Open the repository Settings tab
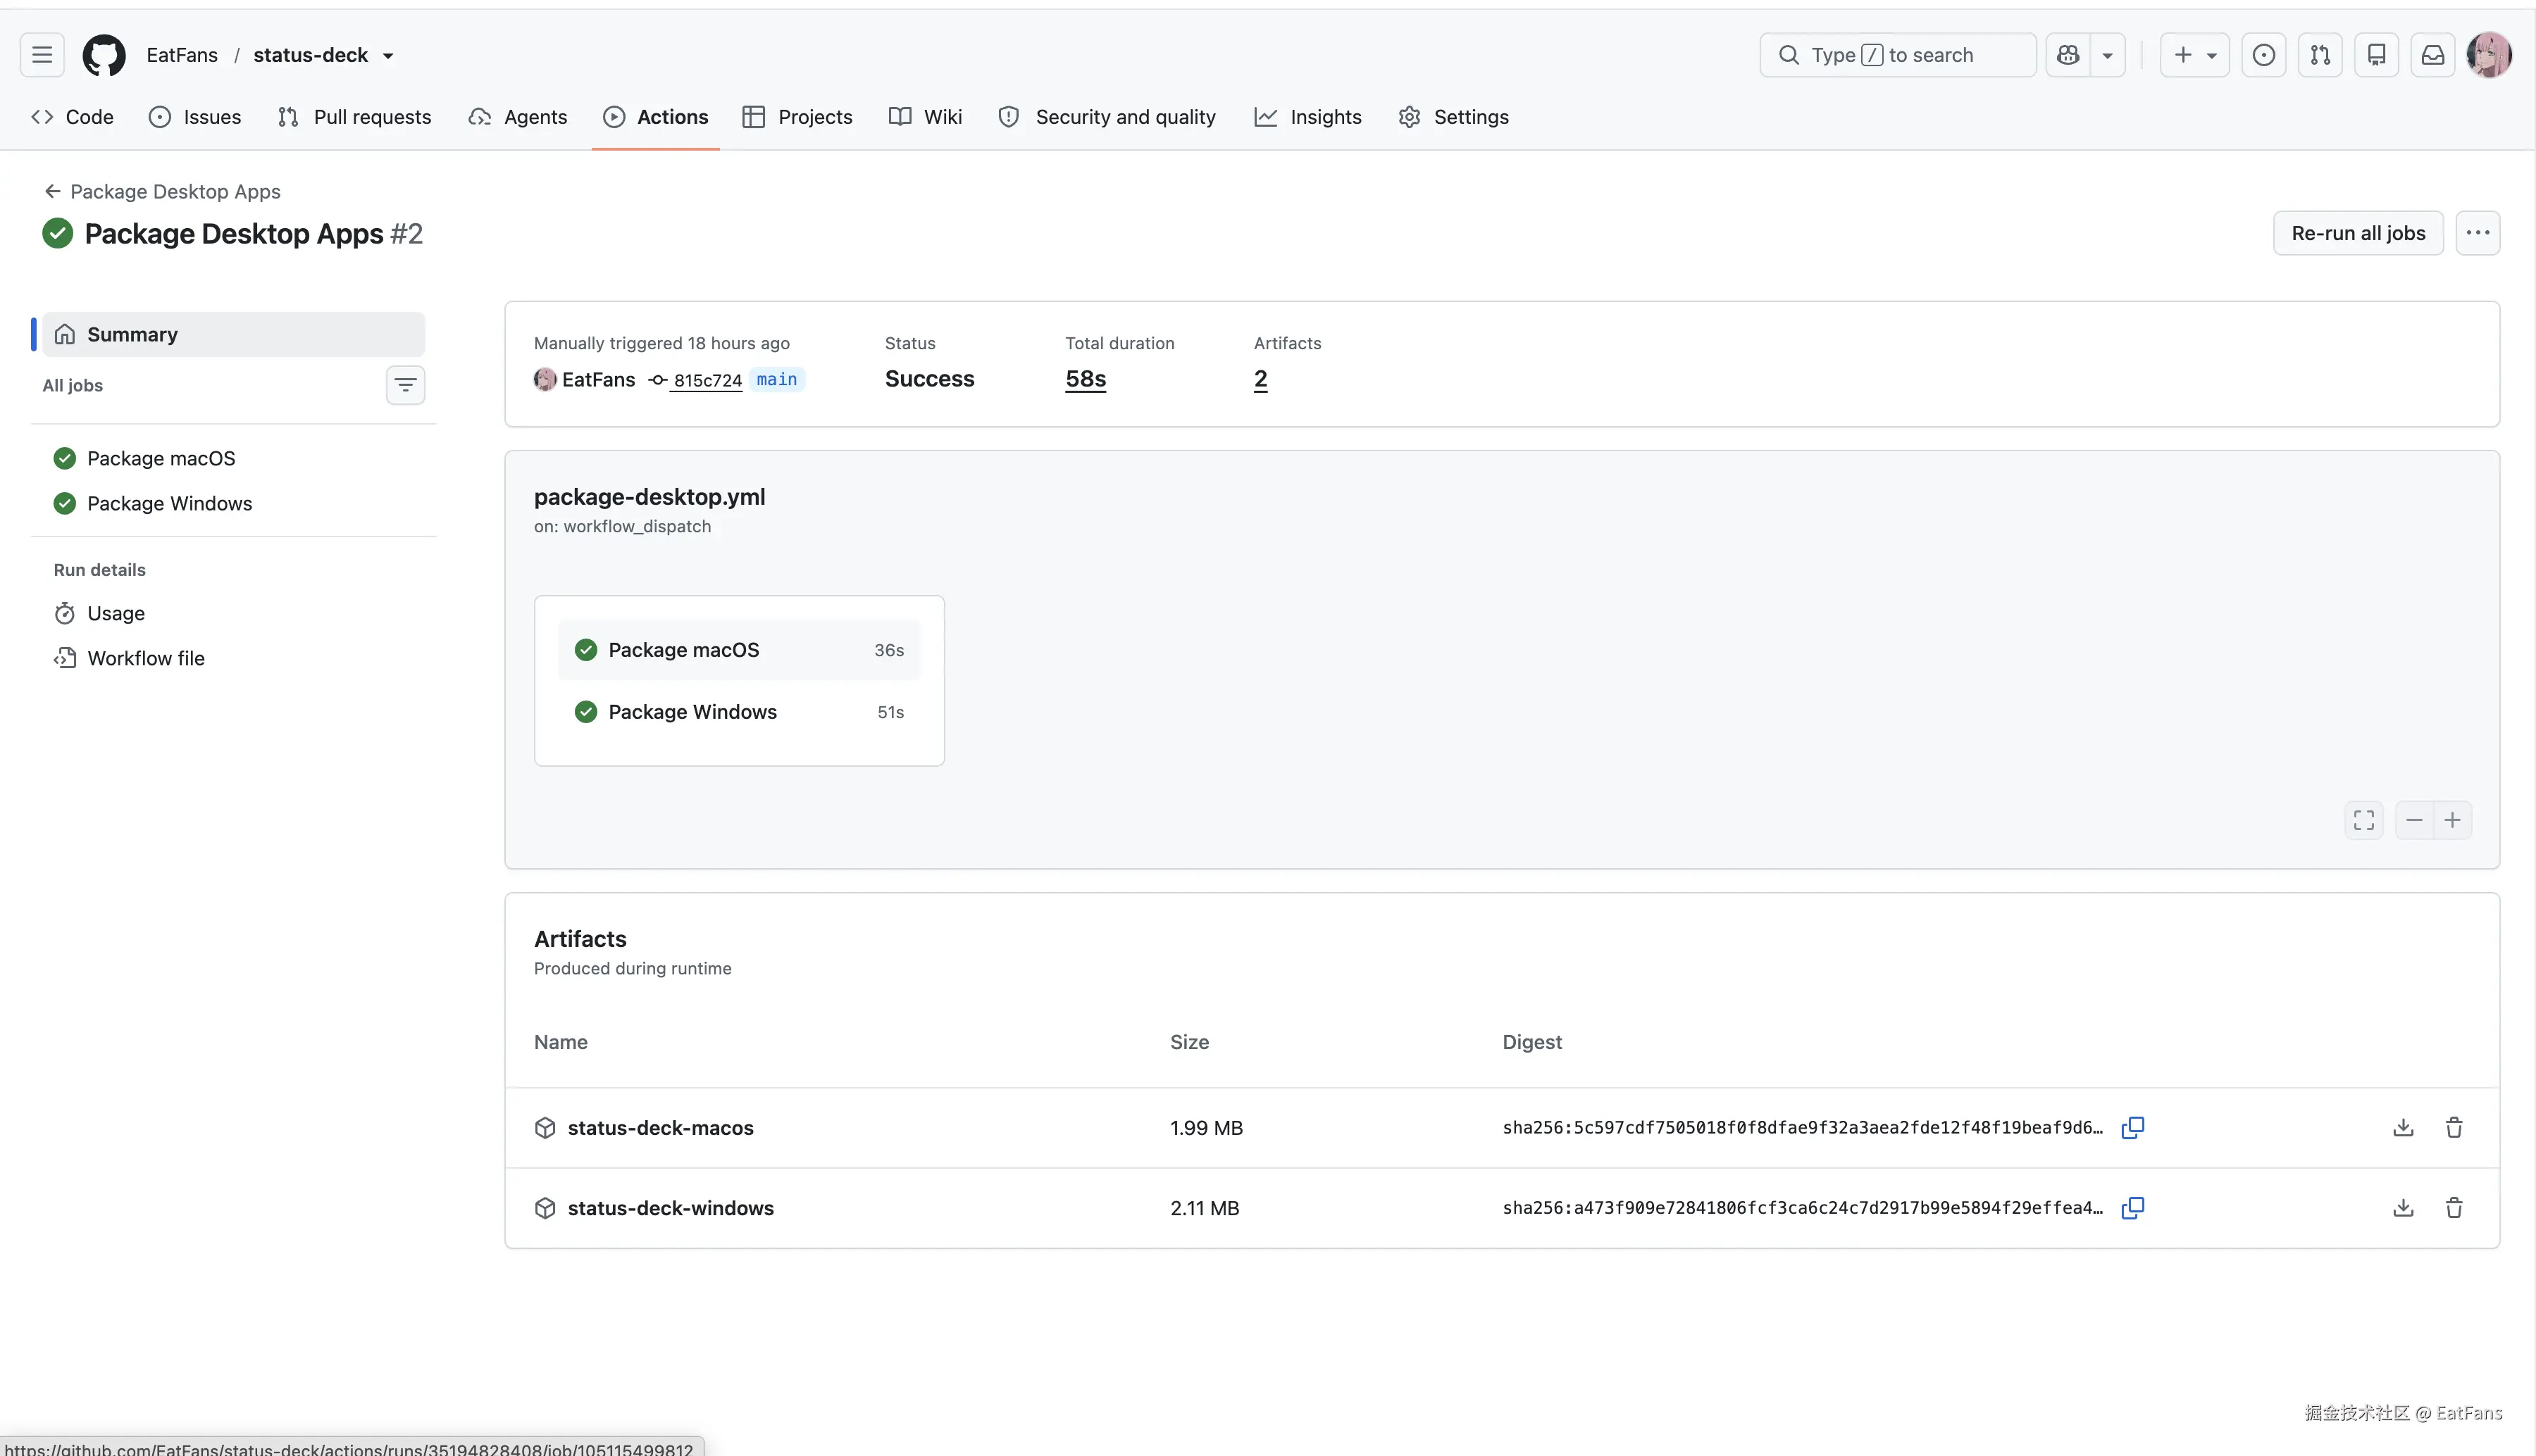The height and width of the screenshot is (1456, 2536). (x=1453, y=117)
